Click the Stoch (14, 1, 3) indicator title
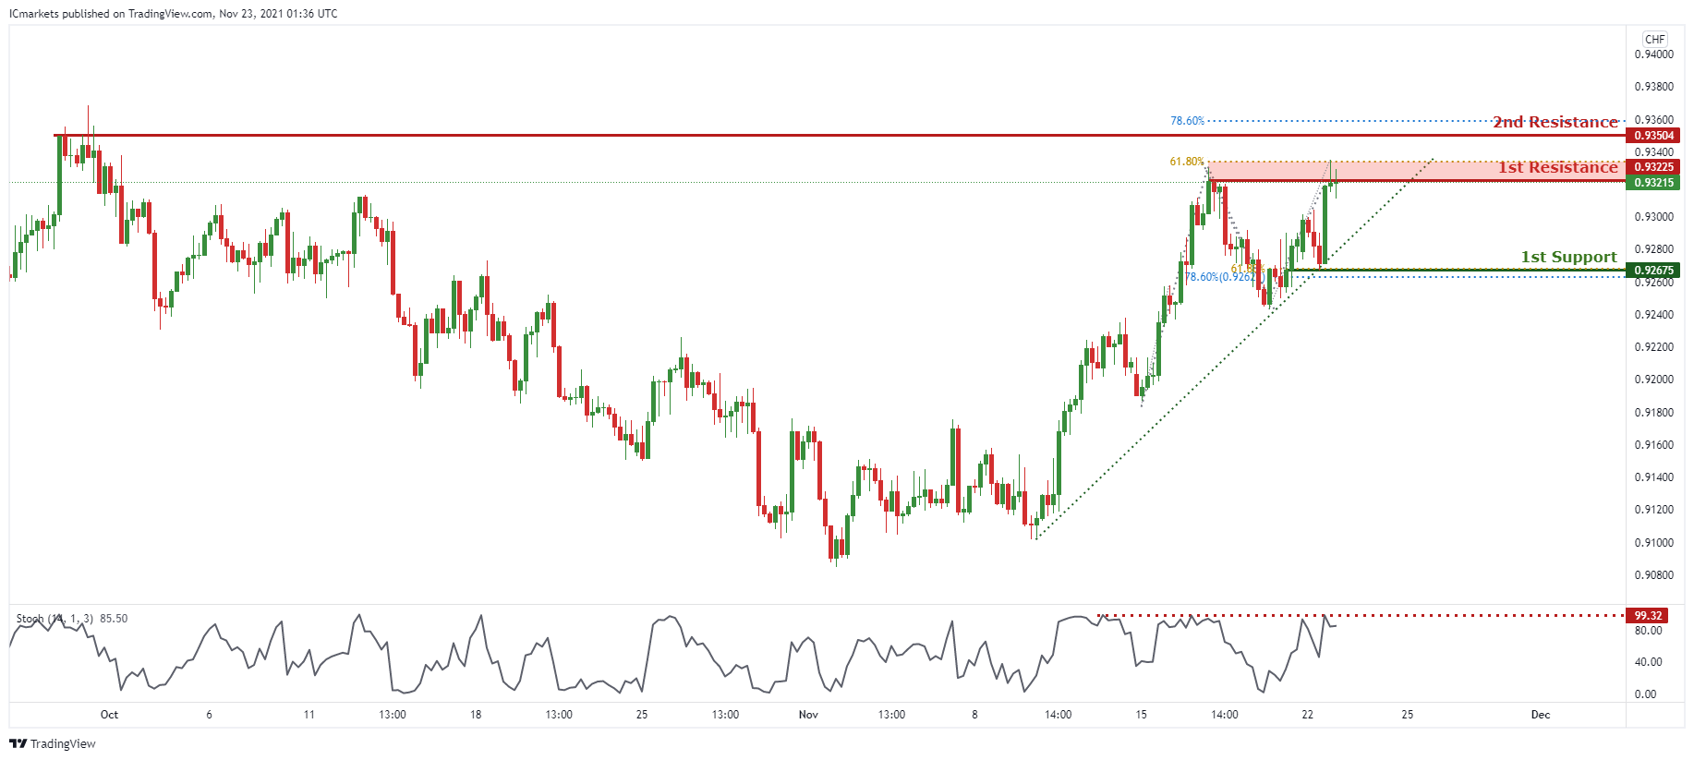This screenshot has width=1694, height=760. click(x=54, y=619)
